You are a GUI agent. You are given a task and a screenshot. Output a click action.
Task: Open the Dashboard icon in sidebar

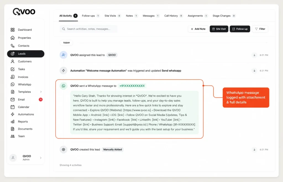point(12,30)
